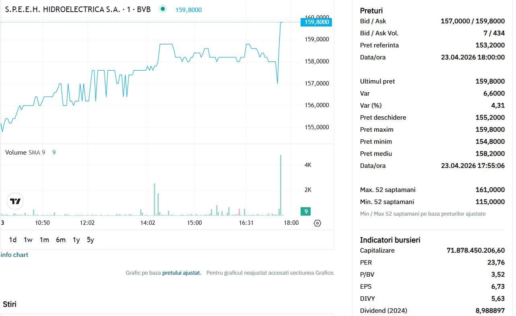Click the 14:02 time axis label
This screenshot has width=516, height=316.
pyautogui.click(x=147, y=223)
